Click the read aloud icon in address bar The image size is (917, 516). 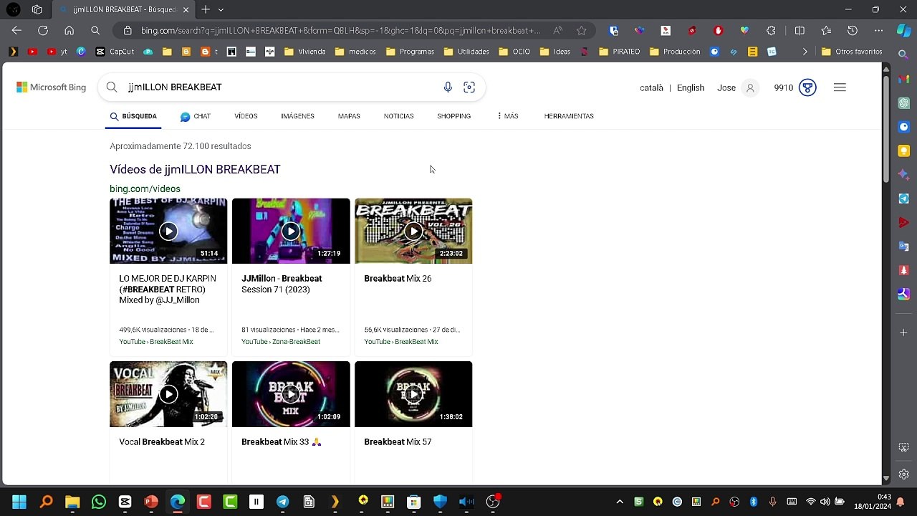pyautogui.click(x=557, y=31)
